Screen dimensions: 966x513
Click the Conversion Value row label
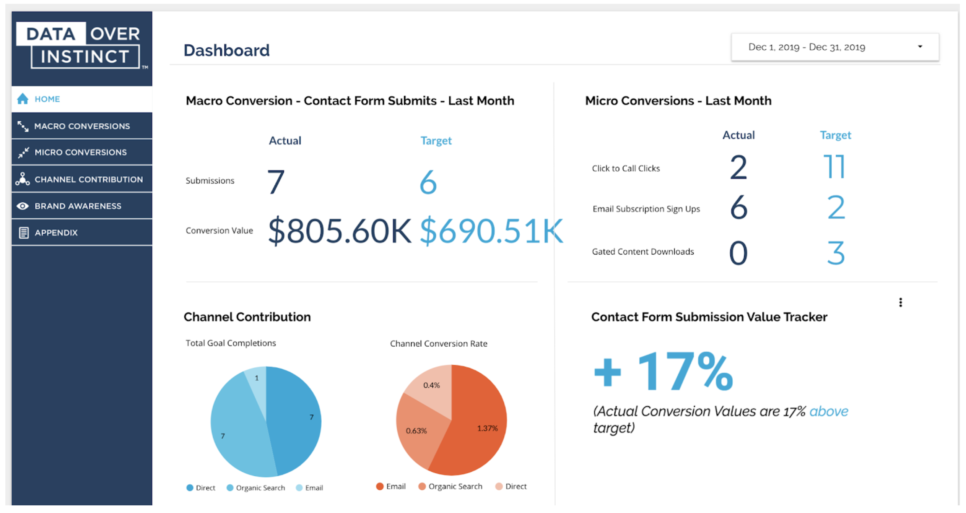tap(219, 231)
